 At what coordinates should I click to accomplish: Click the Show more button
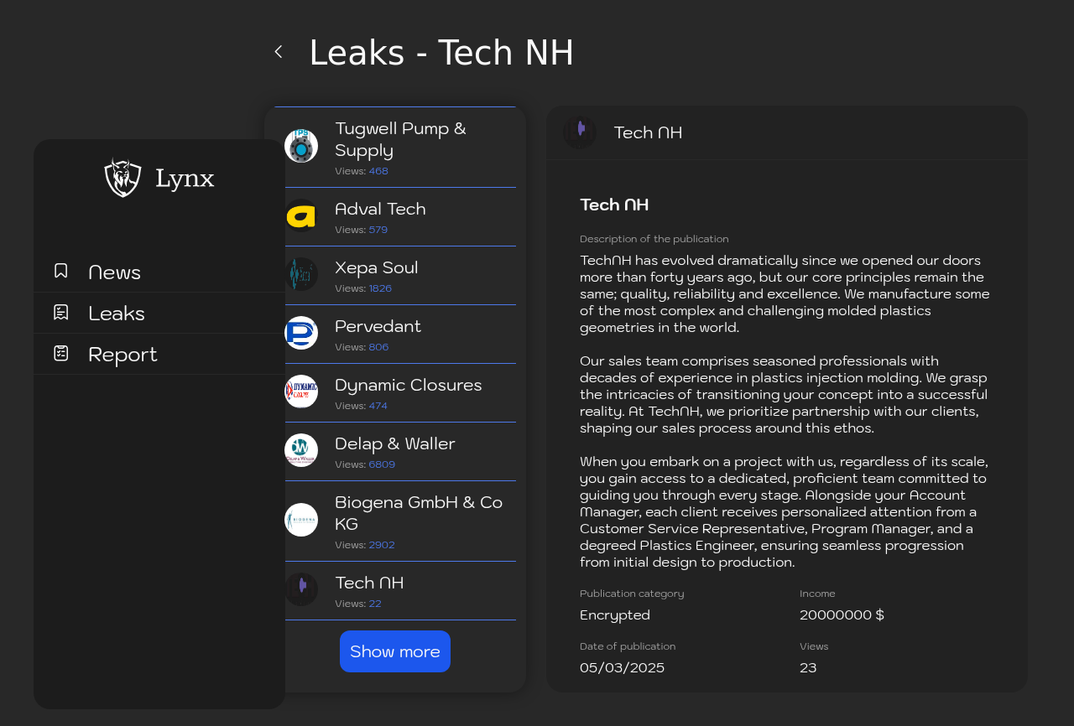(395, 651)
